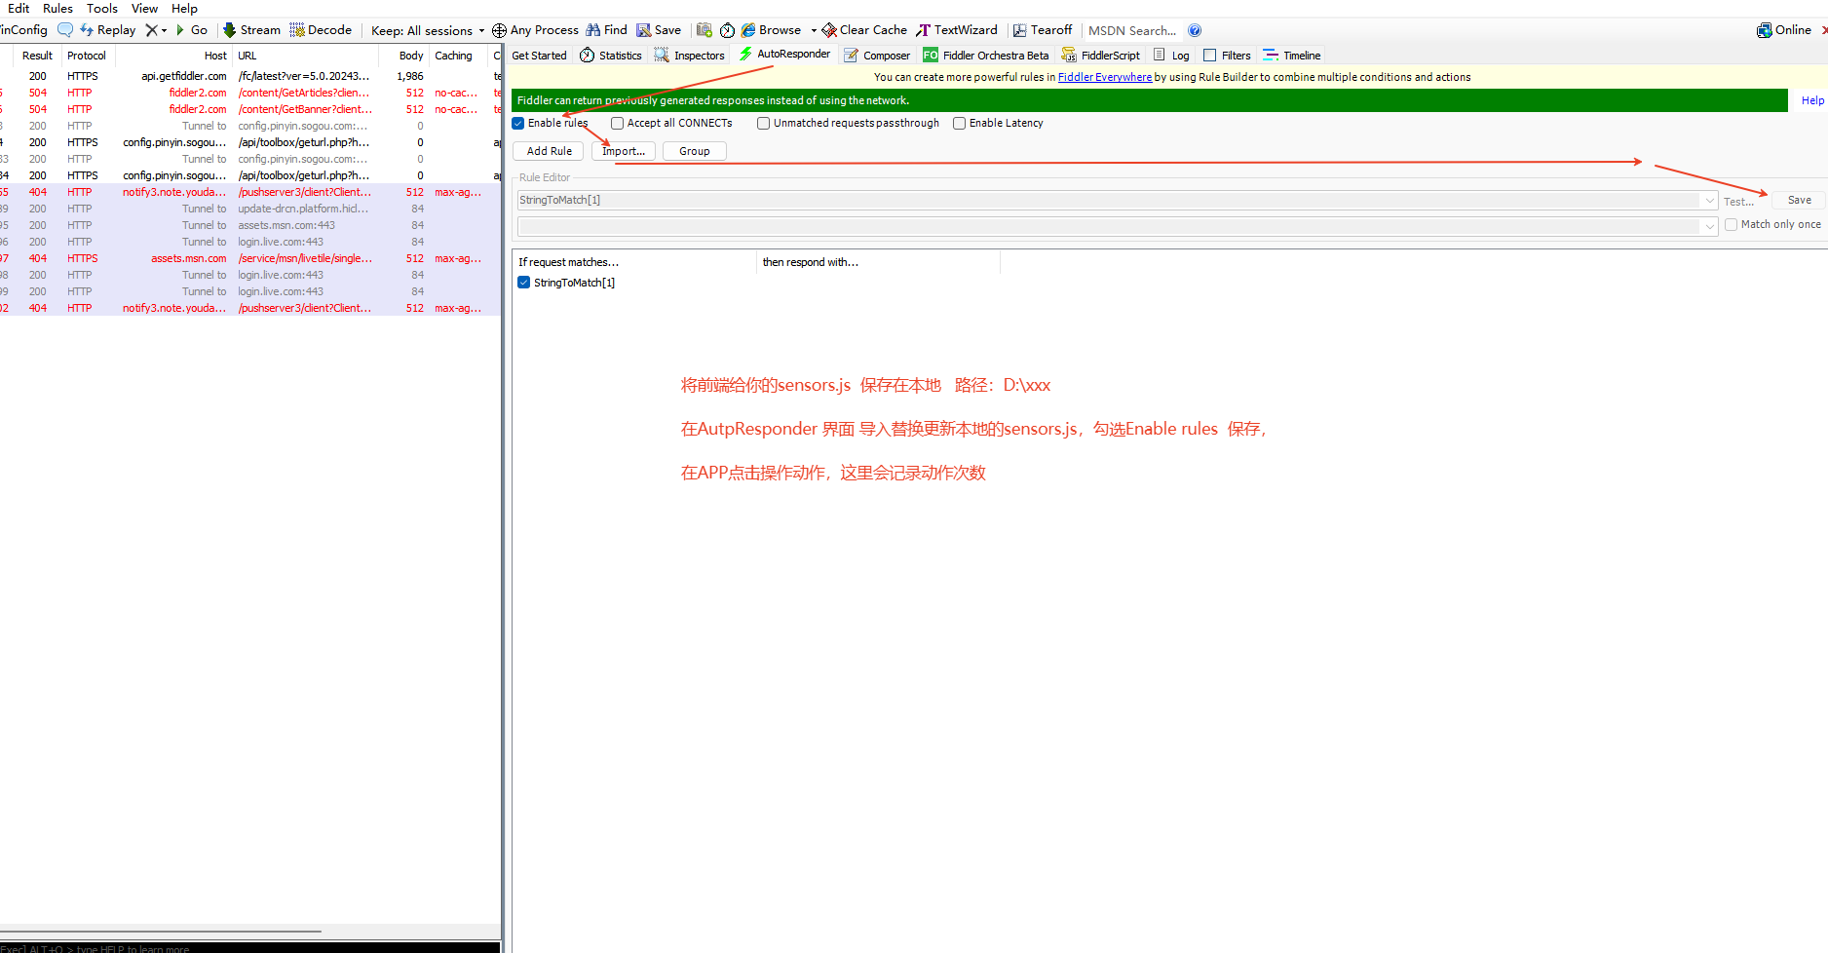Click the FiddlerScript JS icon

[x=1069, y=56]
